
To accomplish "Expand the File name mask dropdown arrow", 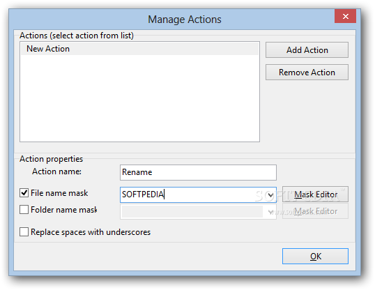I will (x=270, y=195).
